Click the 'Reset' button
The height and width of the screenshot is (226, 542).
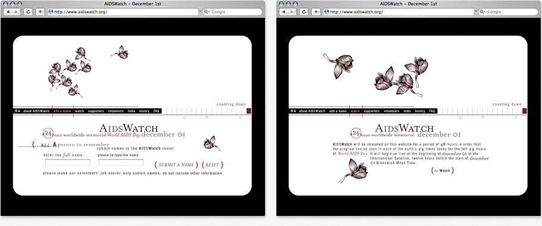212,165
